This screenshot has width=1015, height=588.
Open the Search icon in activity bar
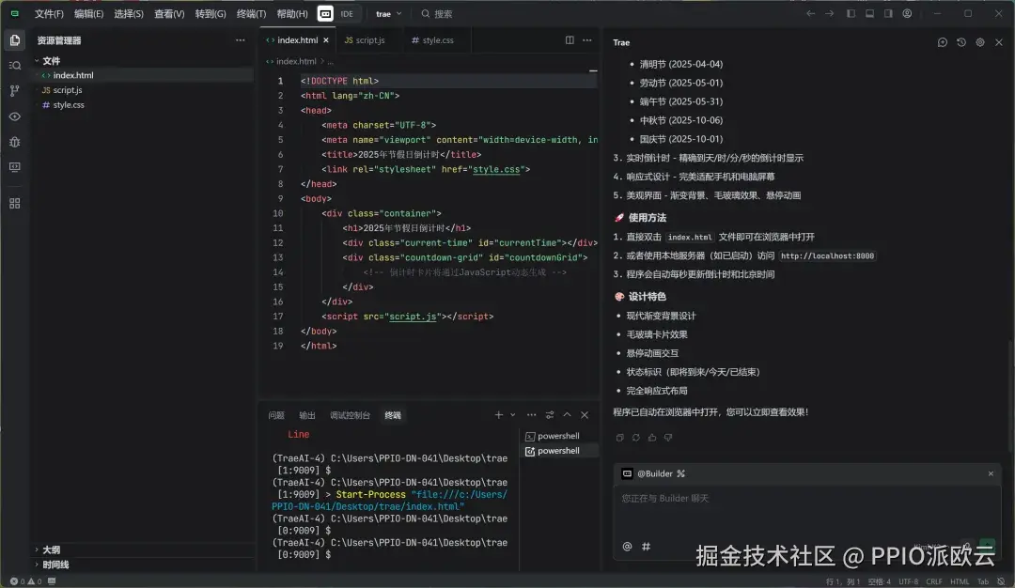tap(14, 66)
